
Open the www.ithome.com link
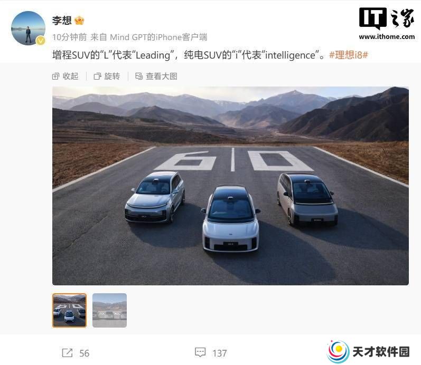(x=387, y=37)
